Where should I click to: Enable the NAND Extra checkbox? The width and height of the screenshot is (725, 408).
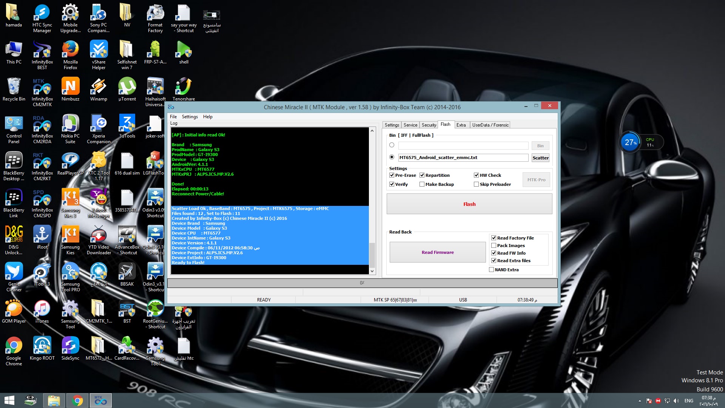[491, 270]
